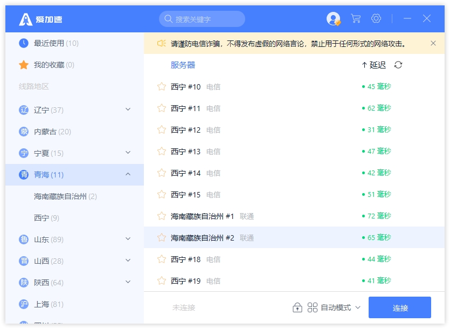Select 海南藏族自治州 #1 联通 row
Image resolution: width=450 pixels, height=329 pixels.
pos(294,216)
